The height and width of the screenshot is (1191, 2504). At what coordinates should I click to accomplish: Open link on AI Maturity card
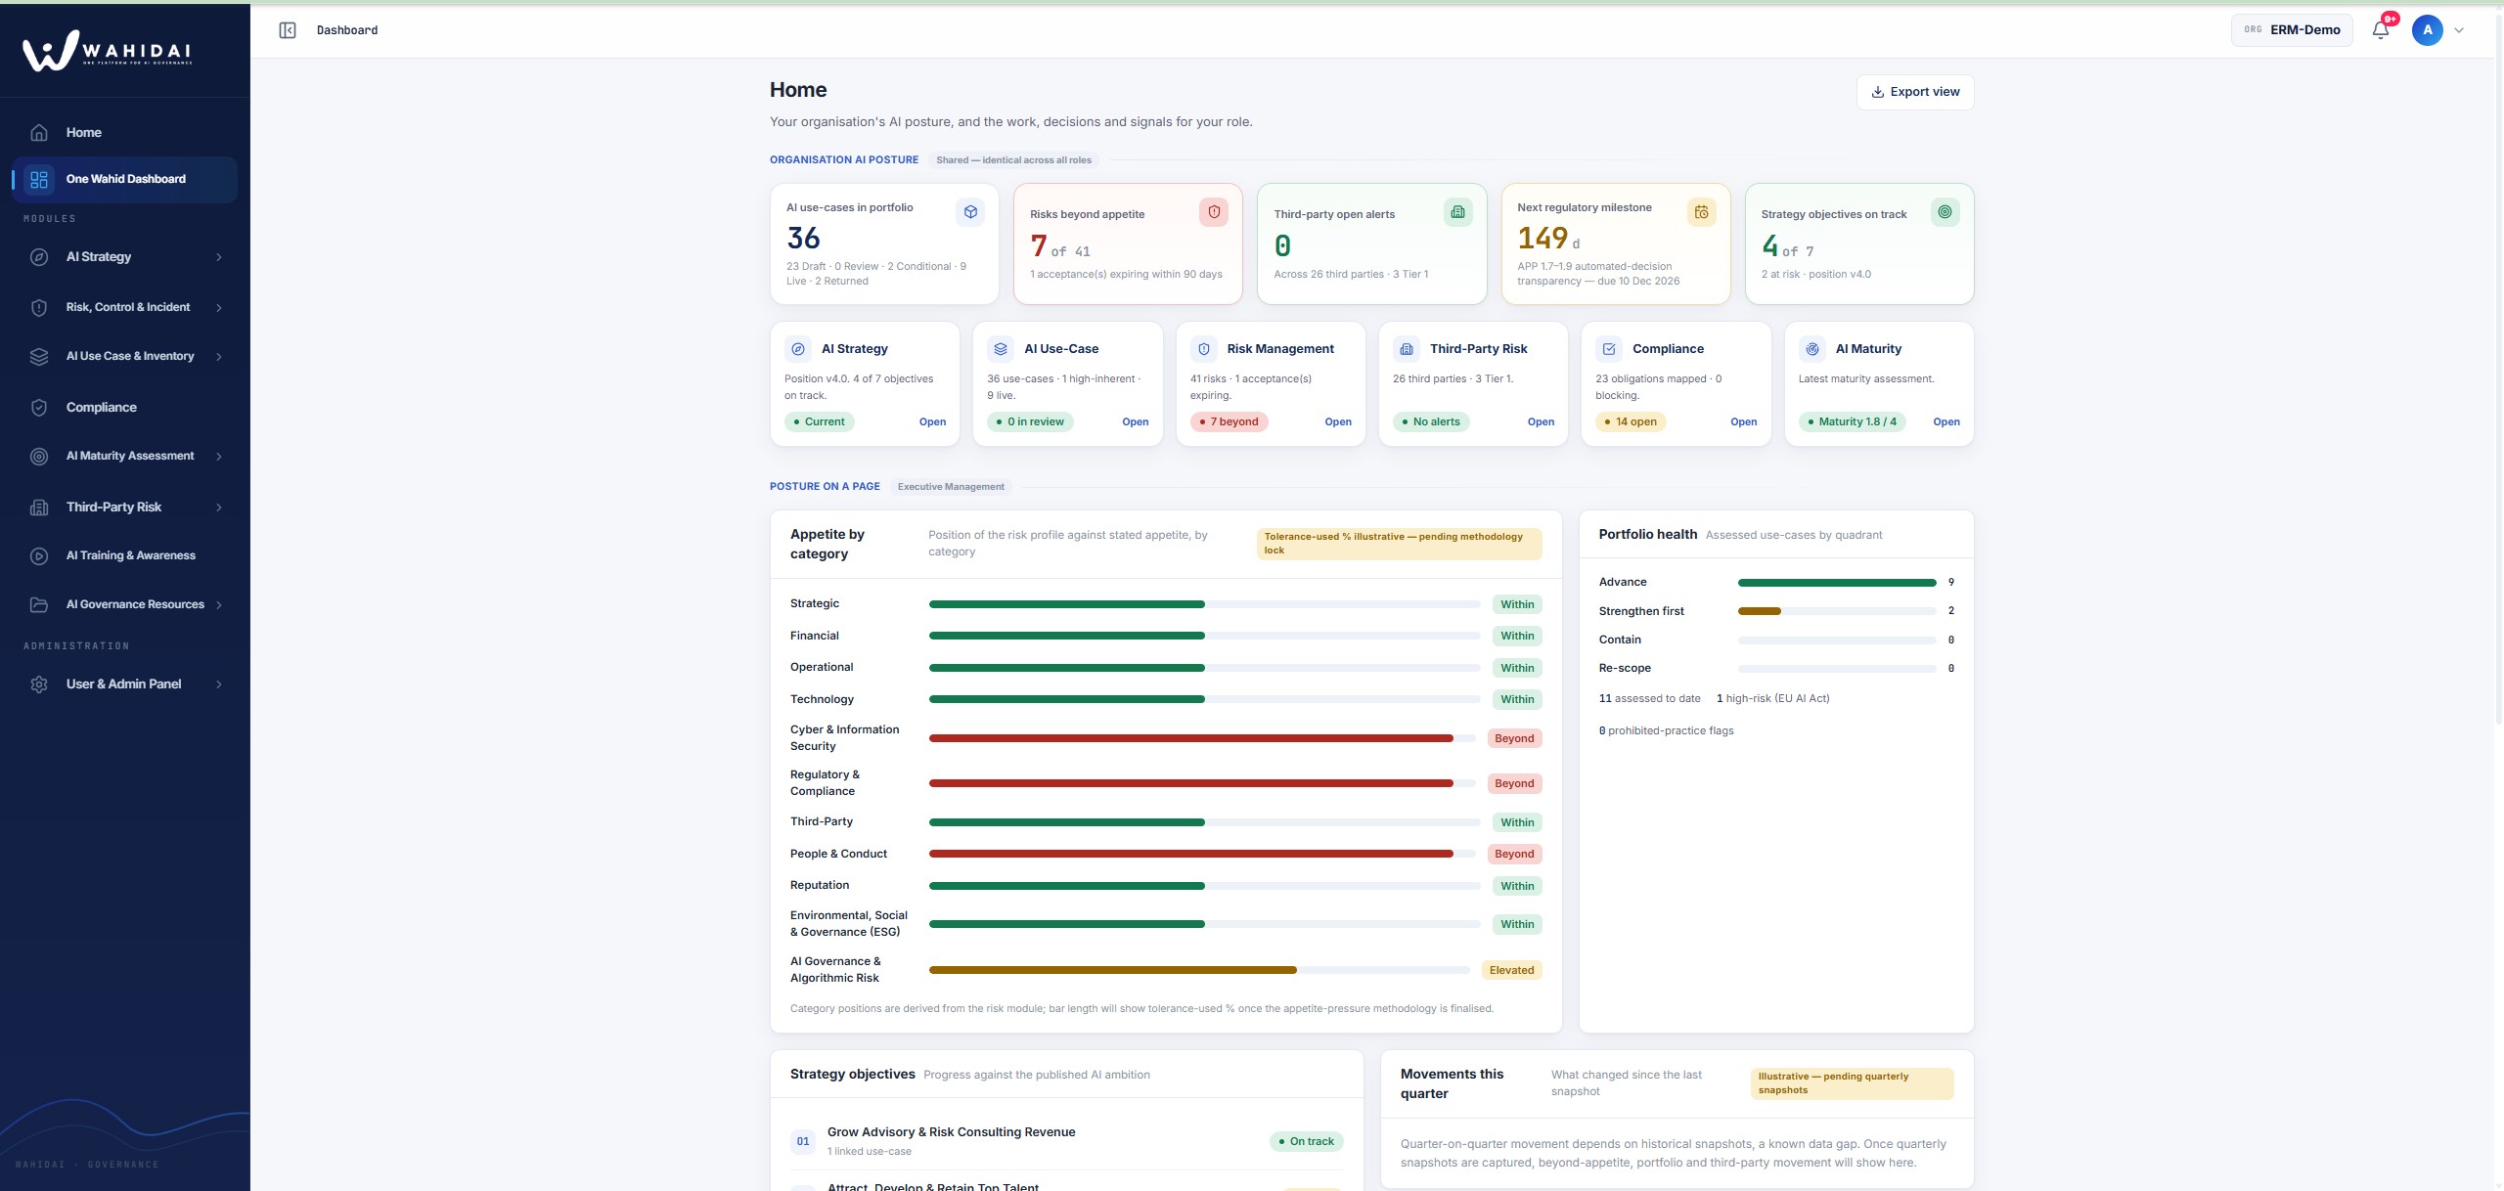click(1946, 422)
